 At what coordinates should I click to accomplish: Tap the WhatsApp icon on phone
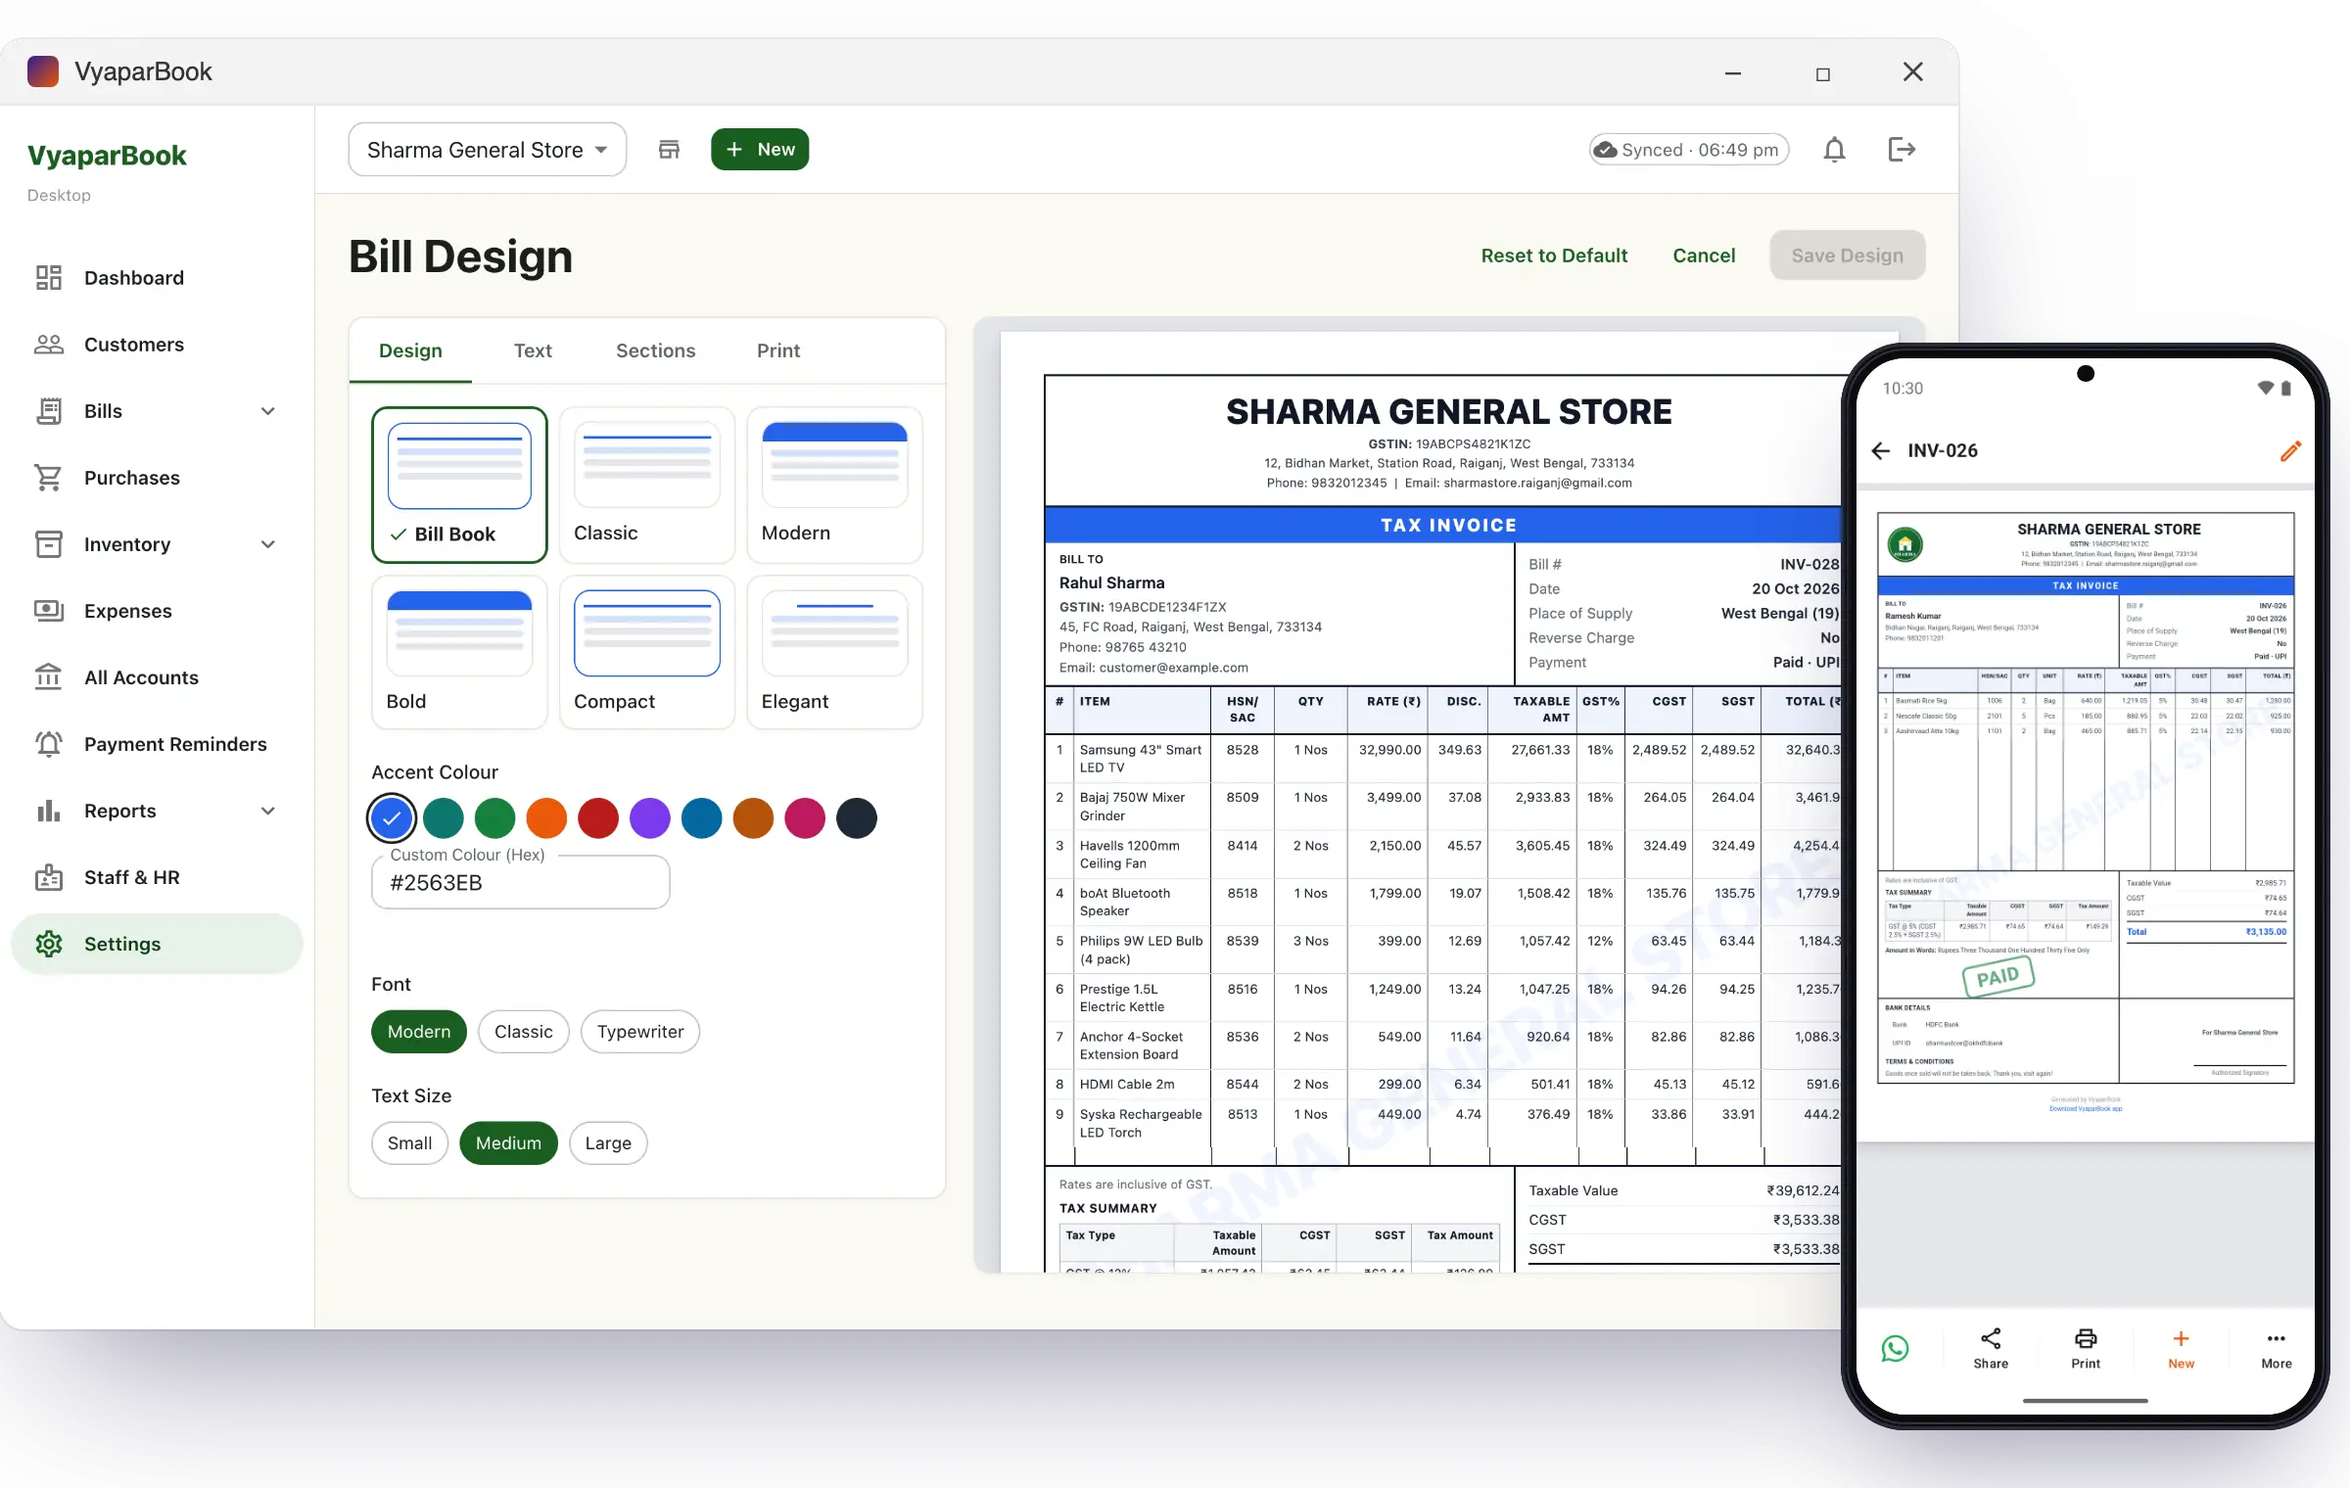coord(1896,1349)
